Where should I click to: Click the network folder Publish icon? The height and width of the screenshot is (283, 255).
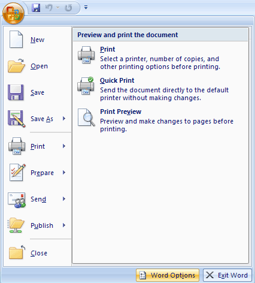pyautogui.click(x=16, y=225)
